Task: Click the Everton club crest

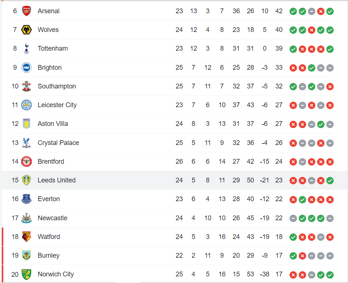Action: coord(26,199)
